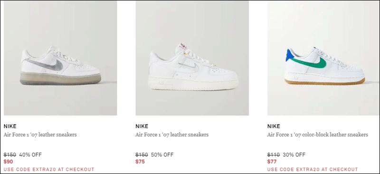Image resolution: width=380 pixels, height=174 pixels.
Task: Click the $77 sale price
Action: (x=272, y=162)
